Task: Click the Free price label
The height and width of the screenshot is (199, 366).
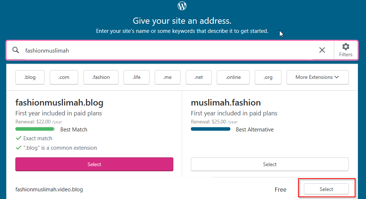Action: coord(280,190)
